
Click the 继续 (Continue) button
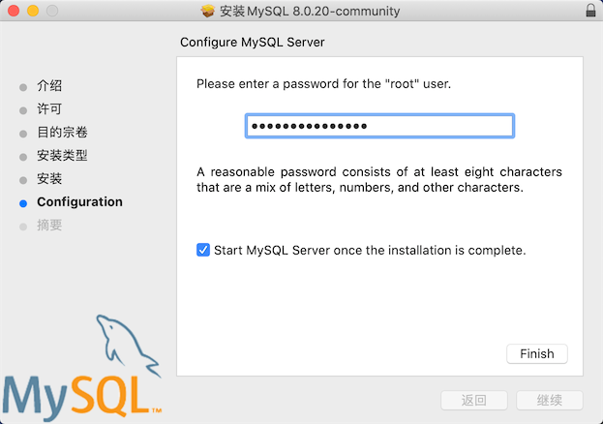(x=549, y=400)
